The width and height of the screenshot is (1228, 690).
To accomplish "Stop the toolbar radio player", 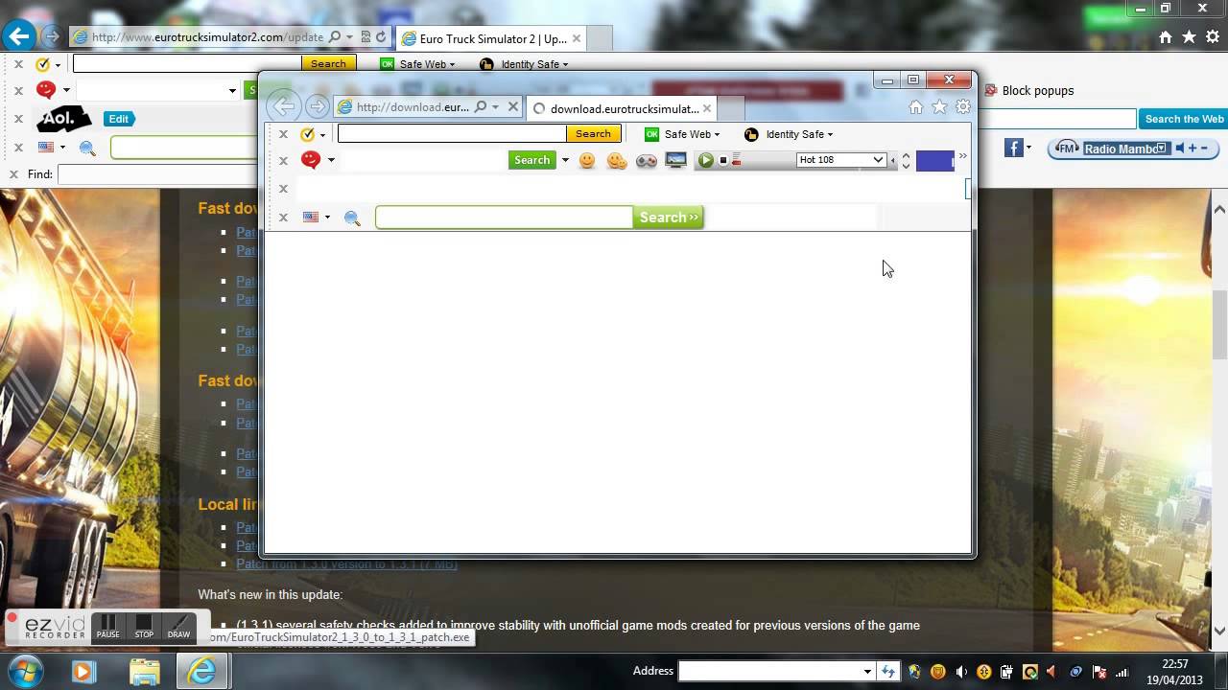I will tap(723, 160).
